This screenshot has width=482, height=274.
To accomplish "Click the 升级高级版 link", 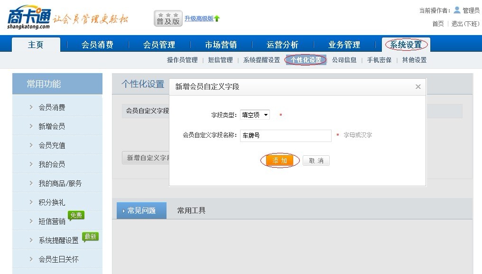I will 199,19.
